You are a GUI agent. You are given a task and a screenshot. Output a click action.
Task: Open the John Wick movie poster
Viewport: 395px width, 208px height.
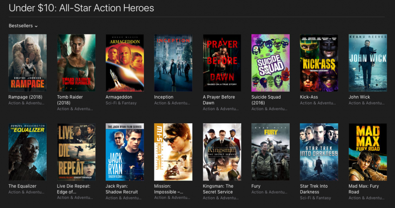[368, 63]
